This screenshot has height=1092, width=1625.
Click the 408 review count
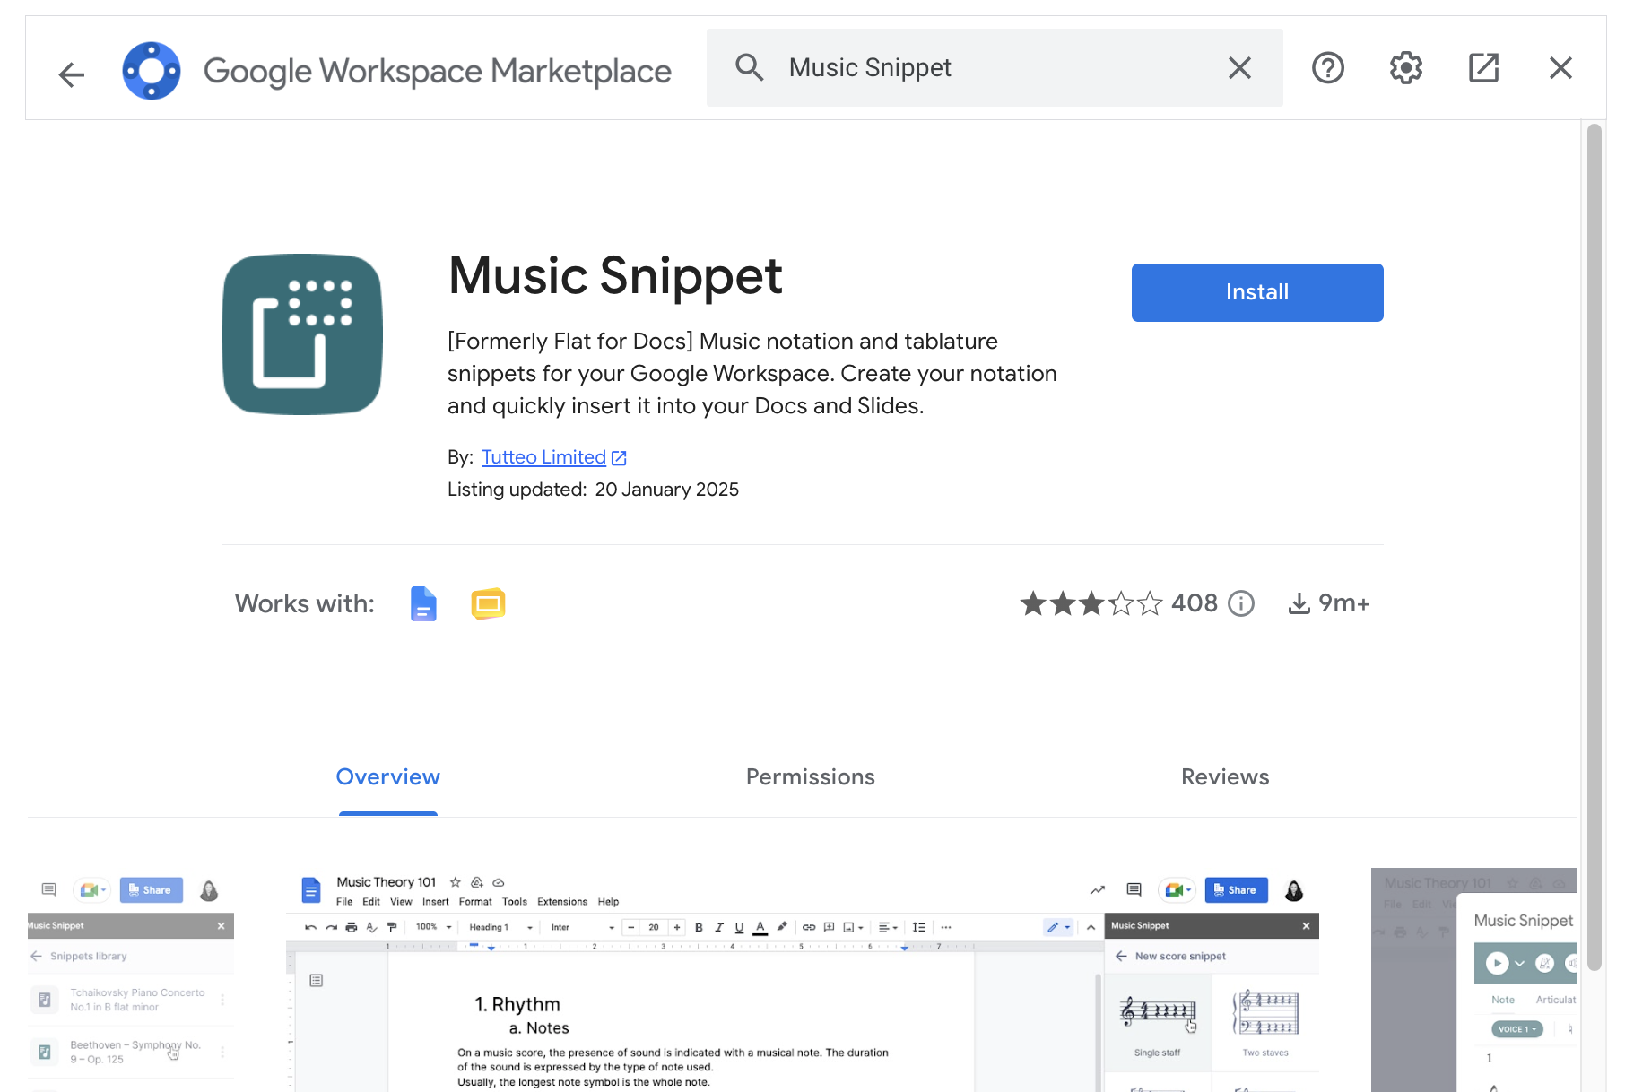tap(1195, 603)
